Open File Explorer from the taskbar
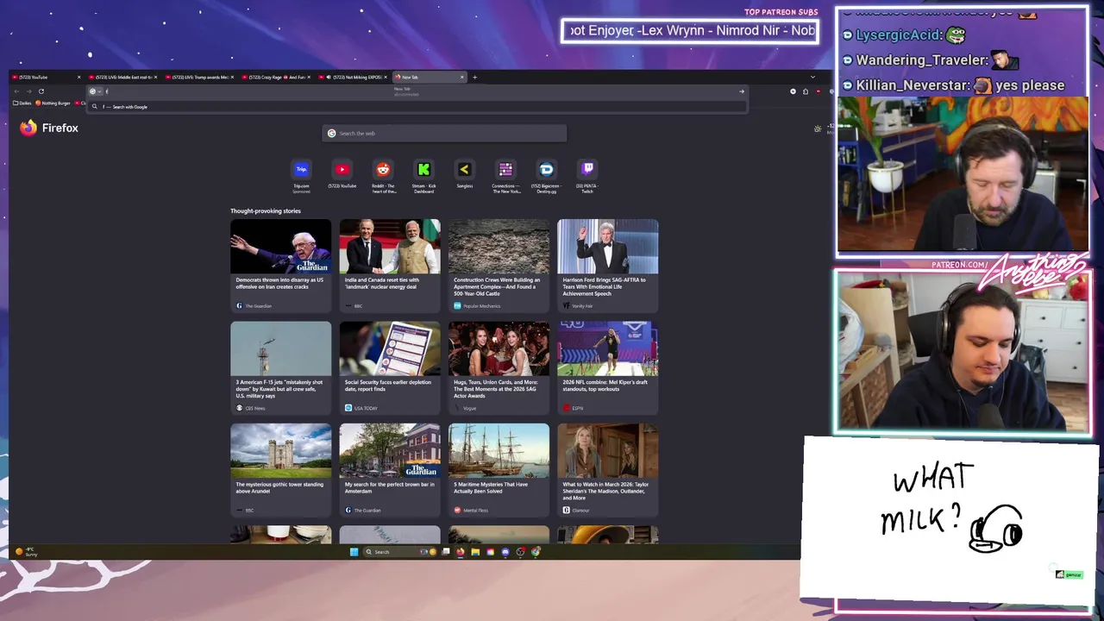 coord(475,552)
